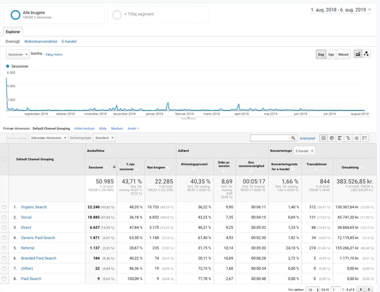Open the Sessioner metric dropdown
This screenshot has width=380, height=292.
[18, 54]
